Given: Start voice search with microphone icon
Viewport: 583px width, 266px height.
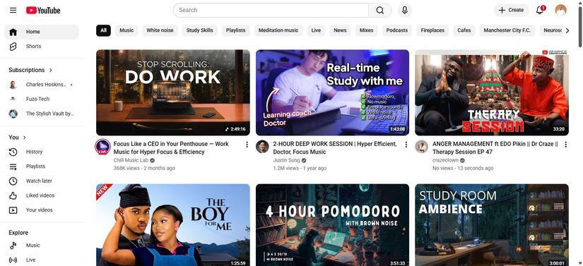Looking at the screenshot, I should coord(404,11).
